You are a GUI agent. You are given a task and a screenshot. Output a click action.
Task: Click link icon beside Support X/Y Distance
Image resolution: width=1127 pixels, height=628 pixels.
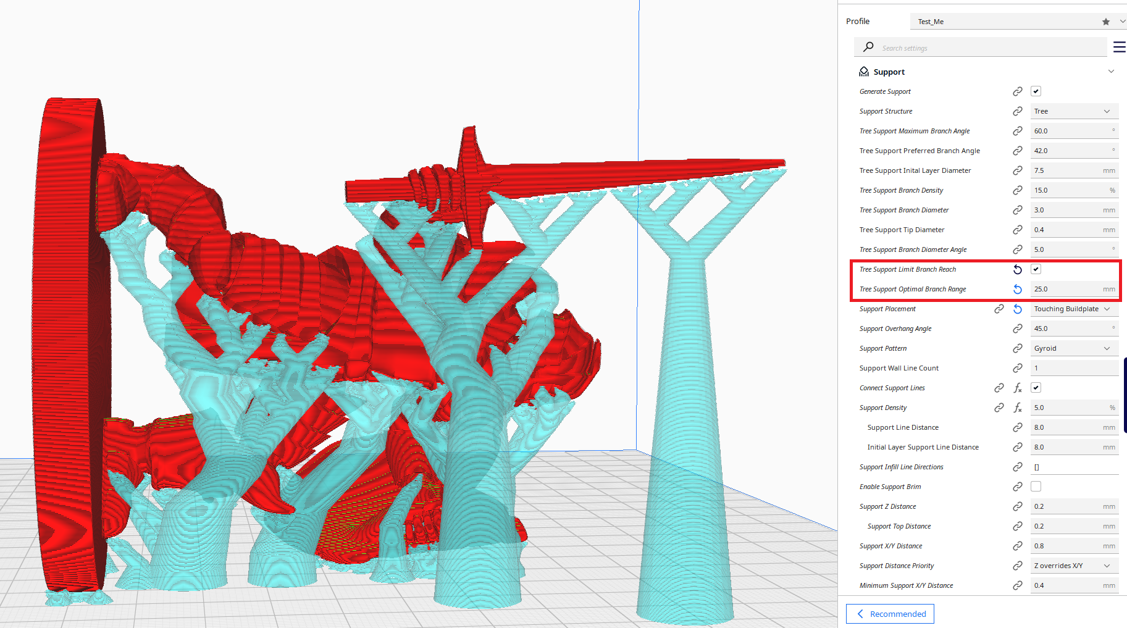tap(1017, 546)
